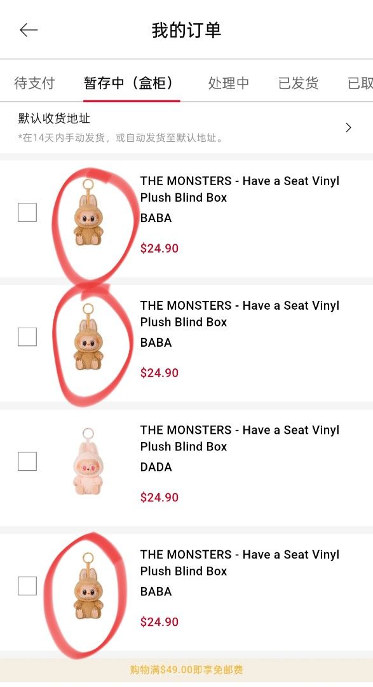Tap the $24.90 price of the DADA item

159,497
